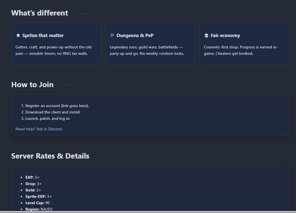This screenshot has width=296, height=213.
Task: Open the "Sprites that matter" card title
Action: point(43,35)
